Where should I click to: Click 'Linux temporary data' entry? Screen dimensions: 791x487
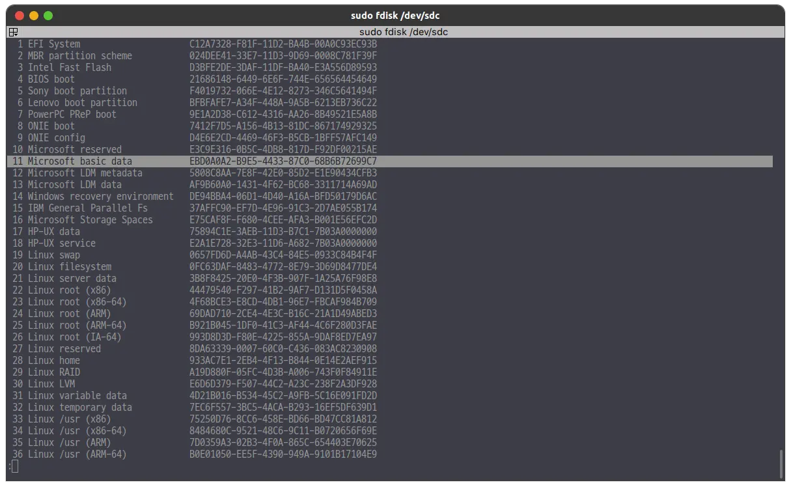point(80,408)
